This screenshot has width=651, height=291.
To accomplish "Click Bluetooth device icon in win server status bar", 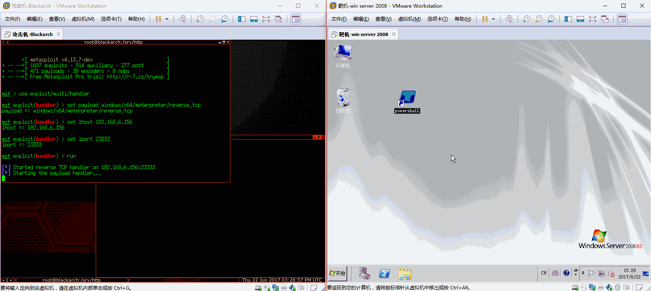I will [x=617, y=288].
